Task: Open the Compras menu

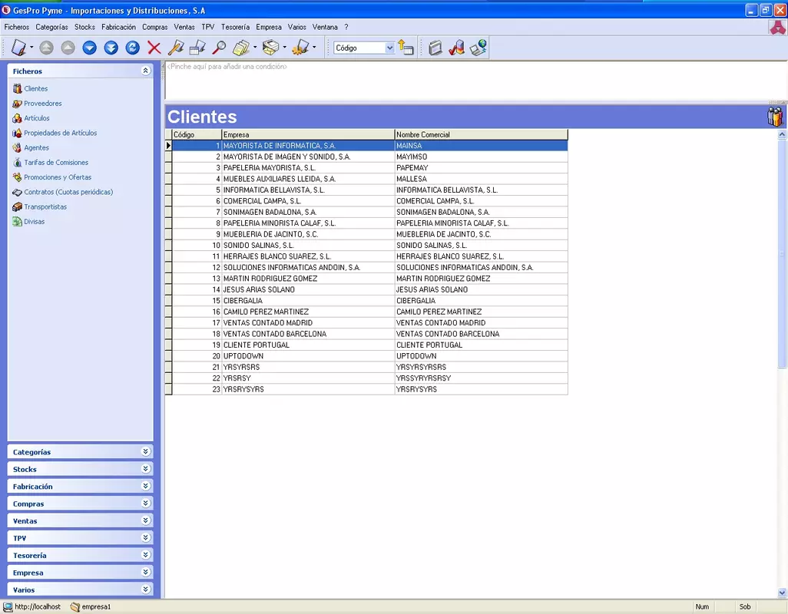Action: pyautogui.click(x=155, y=27)
